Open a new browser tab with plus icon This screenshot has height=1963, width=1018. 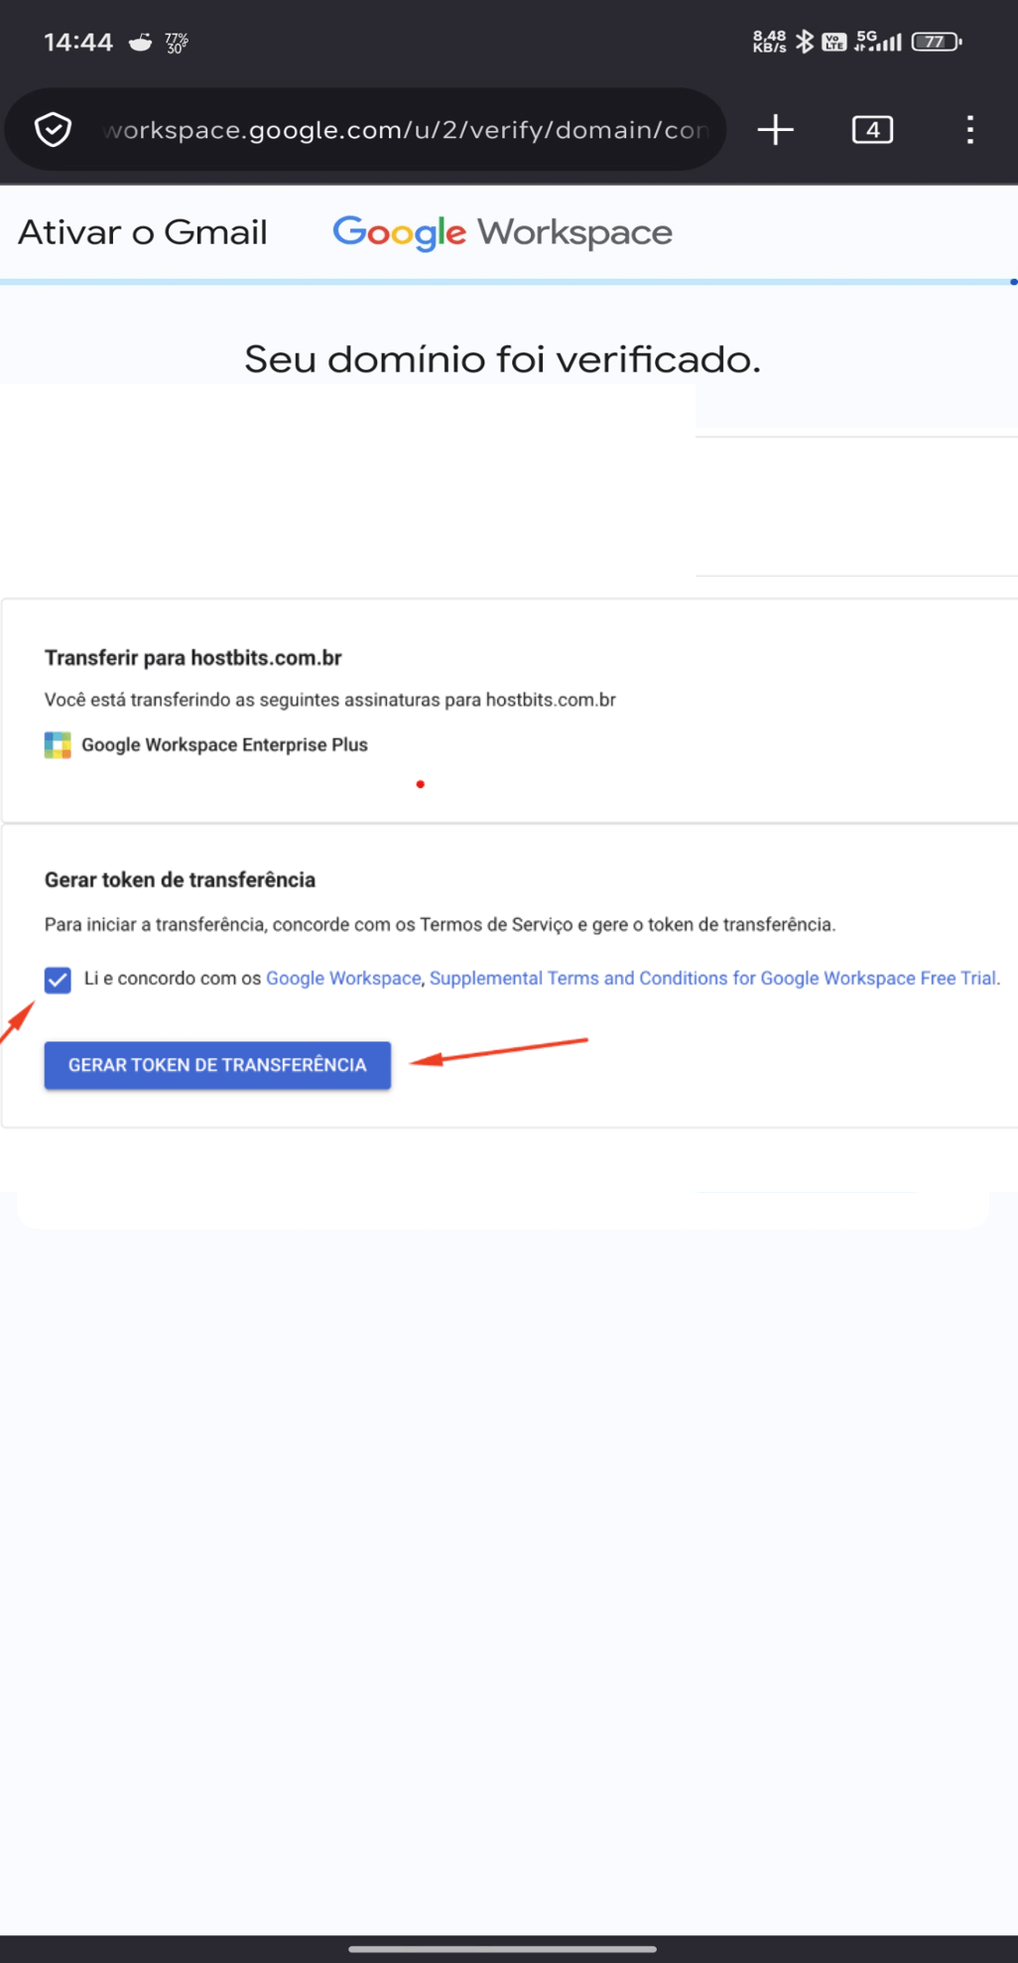tap(775, 130)
